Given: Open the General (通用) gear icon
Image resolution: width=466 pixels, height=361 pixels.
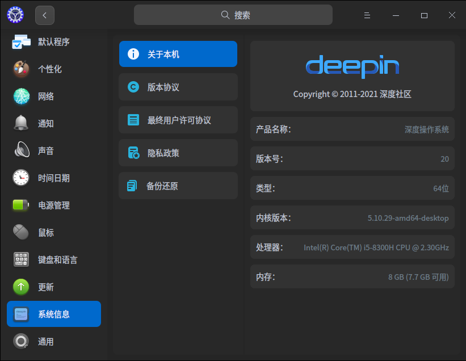Looking at the screenshot, I should click(21, 342).
